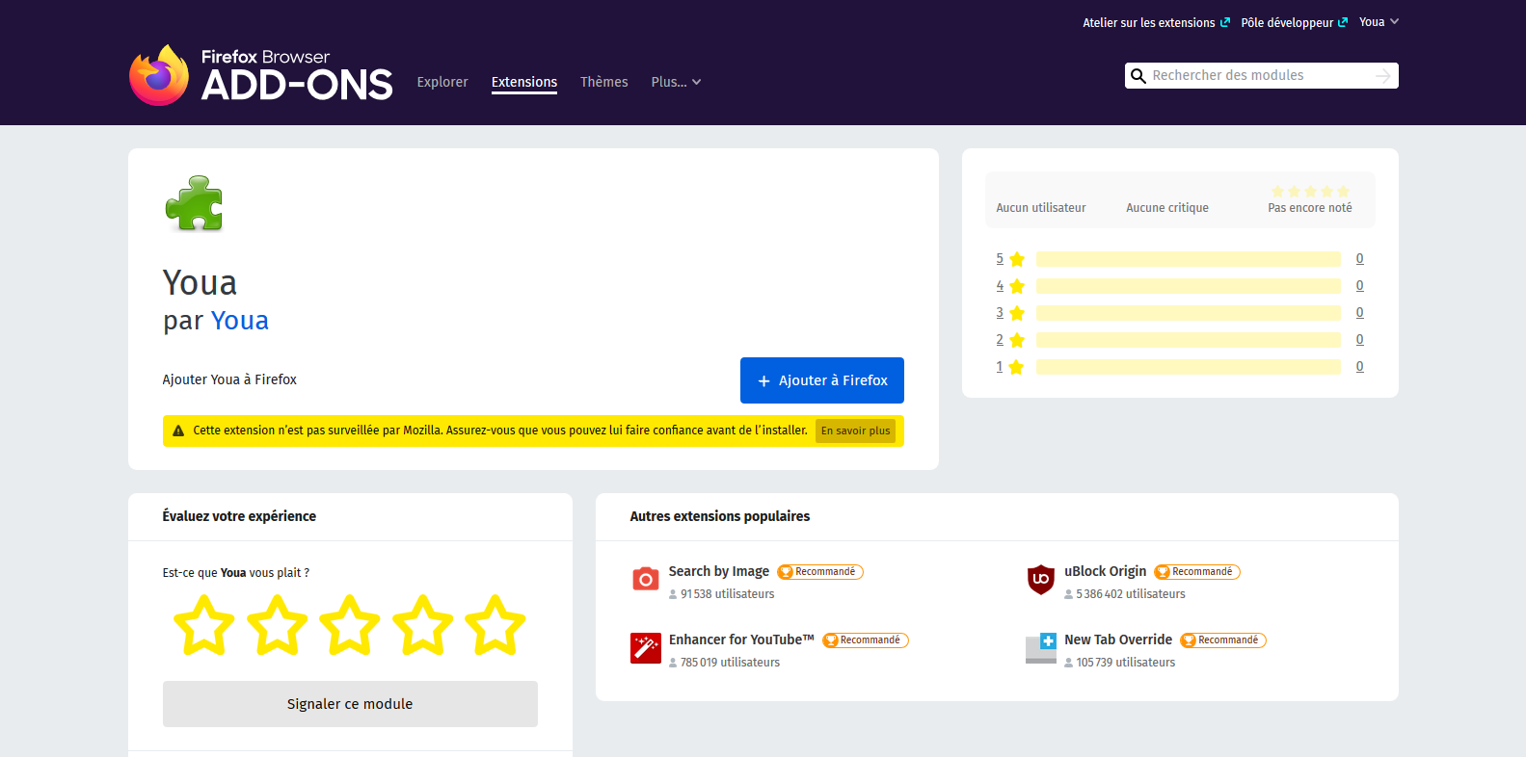Open Search by Image extension

pyautogui.click(x=719, y=571)
